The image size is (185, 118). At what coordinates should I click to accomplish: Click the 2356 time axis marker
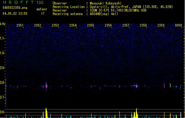tap(108, 25)
